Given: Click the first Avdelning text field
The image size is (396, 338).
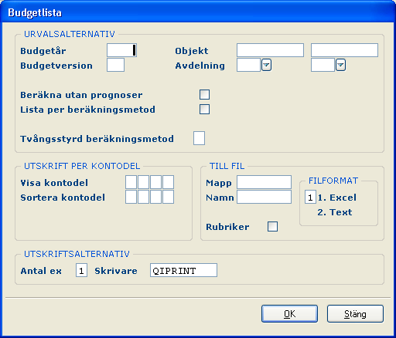Looking at the screenshot, I should 248,65.
